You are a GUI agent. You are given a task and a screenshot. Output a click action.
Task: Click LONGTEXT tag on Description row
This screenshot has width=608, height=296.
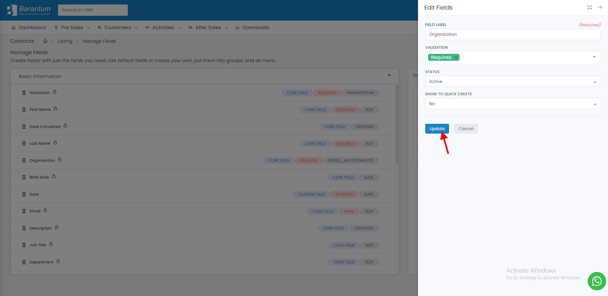click(x=364, y=228)
